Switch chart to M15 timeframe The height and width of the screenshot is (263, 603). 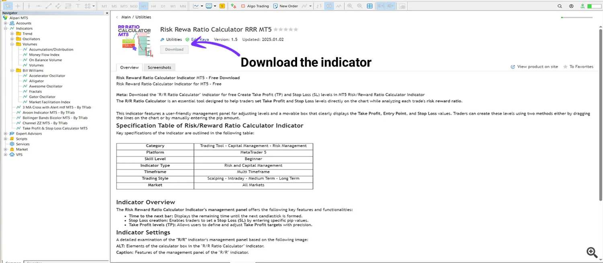[x=124, y=6]
